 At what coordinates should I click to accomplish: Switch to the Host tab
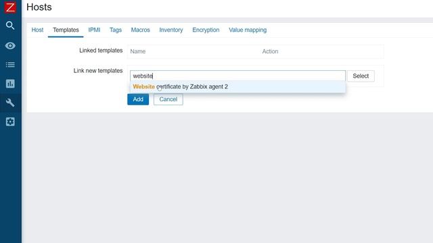coord(37,30)
